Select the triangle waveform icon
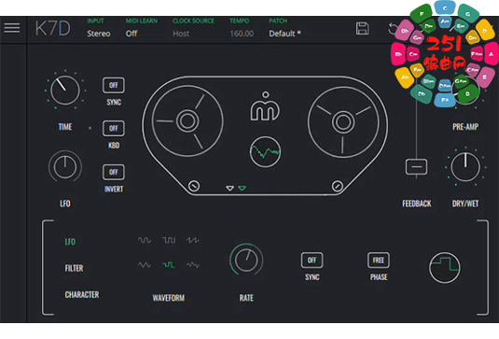Screen dimensions: 499x339 coord(145,265)
